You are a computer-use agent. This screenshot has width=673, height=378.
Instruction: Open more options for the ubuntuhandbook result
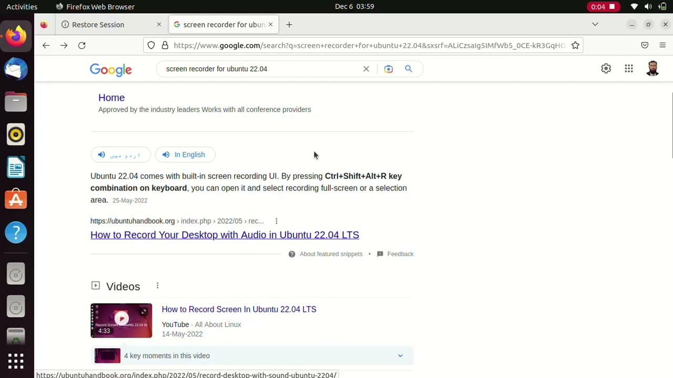point(276,221)
